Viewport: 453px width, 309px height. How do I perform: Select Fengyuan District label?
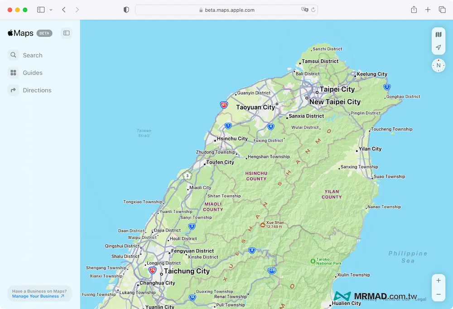coord(193,251)
